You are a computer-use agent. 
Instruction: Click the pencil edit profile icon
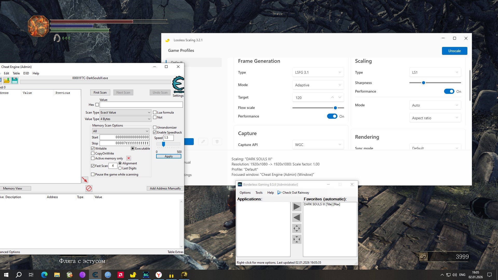click(203, 142)
